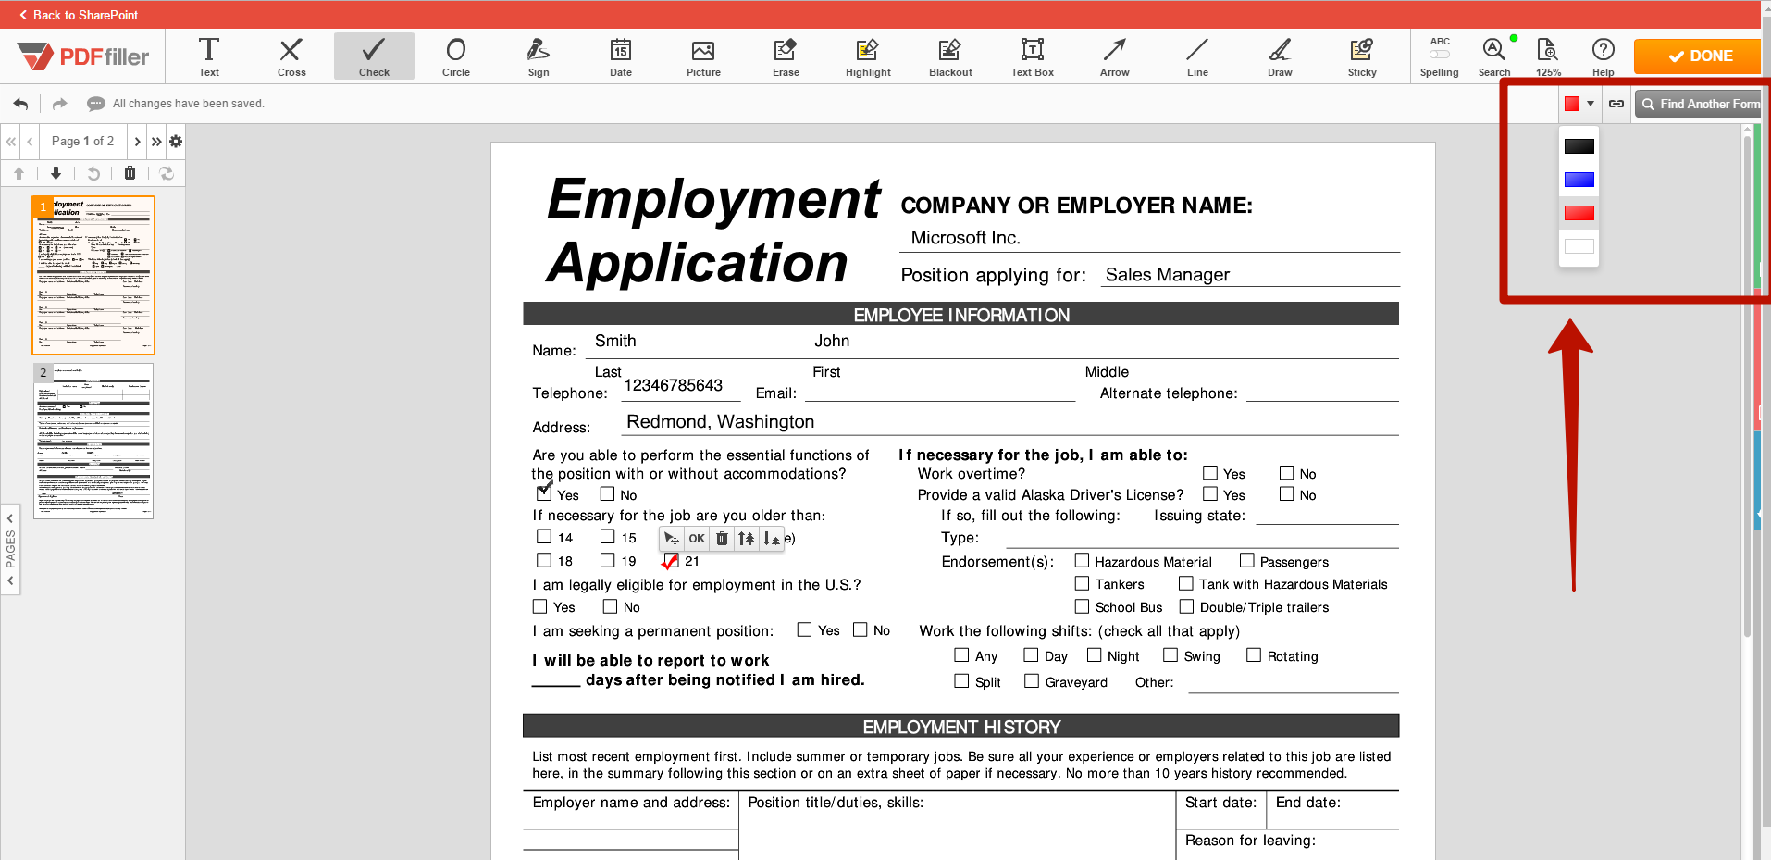
Task: Open the Help menu
Action: coord(1604,56)
